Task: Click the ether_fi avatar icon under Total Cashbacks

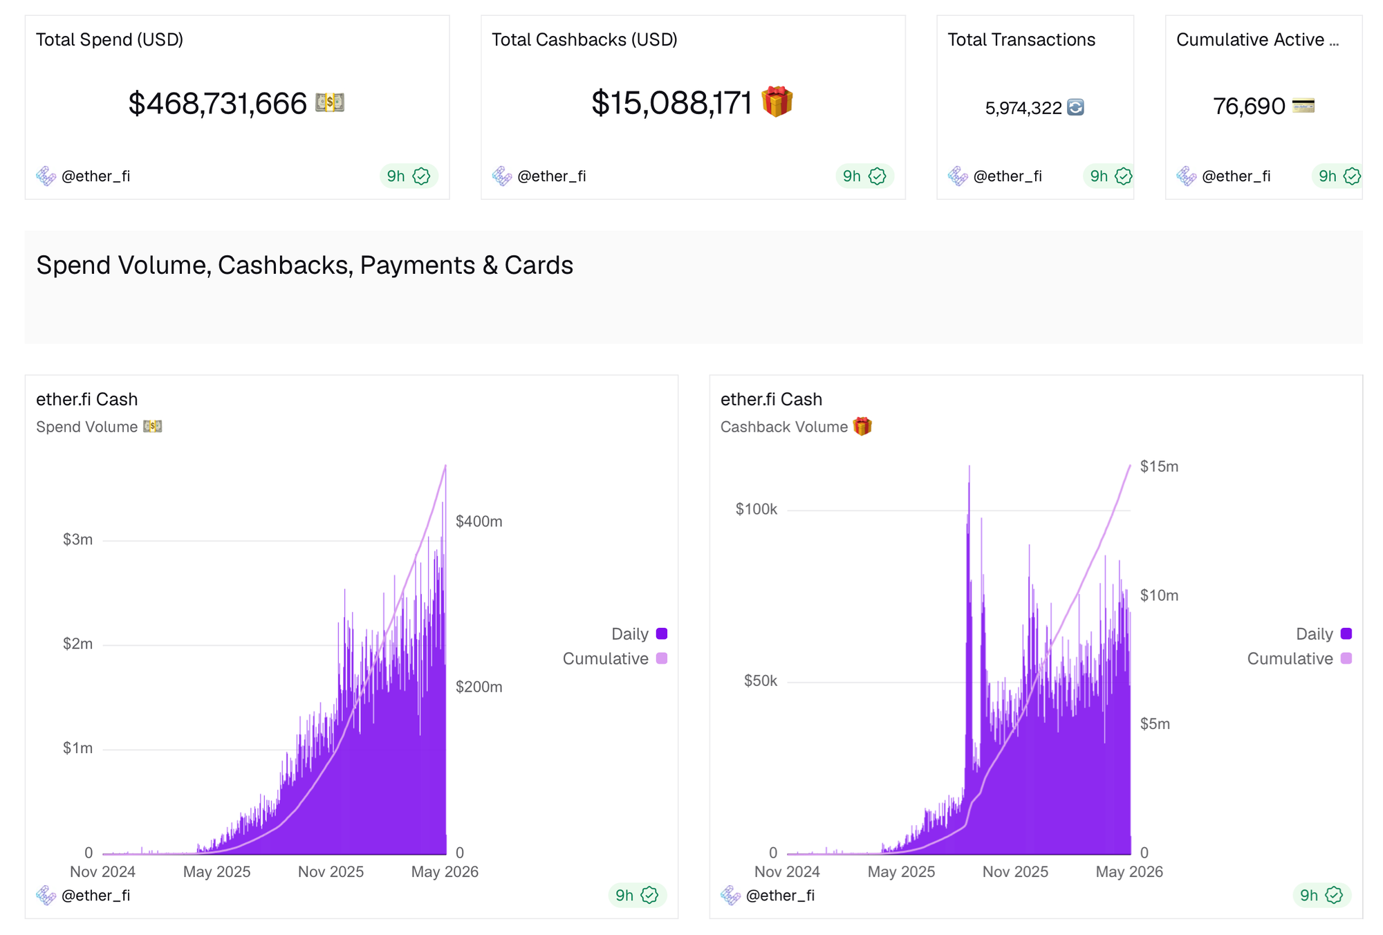Action: (x=502, y=176)
